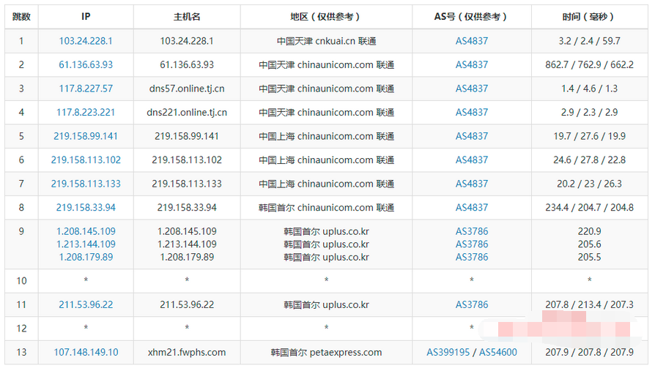Click the 时间（毫秒）column header
Screen dimensions: 655x371
coord(589,17)
